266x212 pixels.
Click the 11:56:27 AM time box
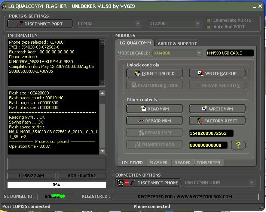tap(31, 176)
